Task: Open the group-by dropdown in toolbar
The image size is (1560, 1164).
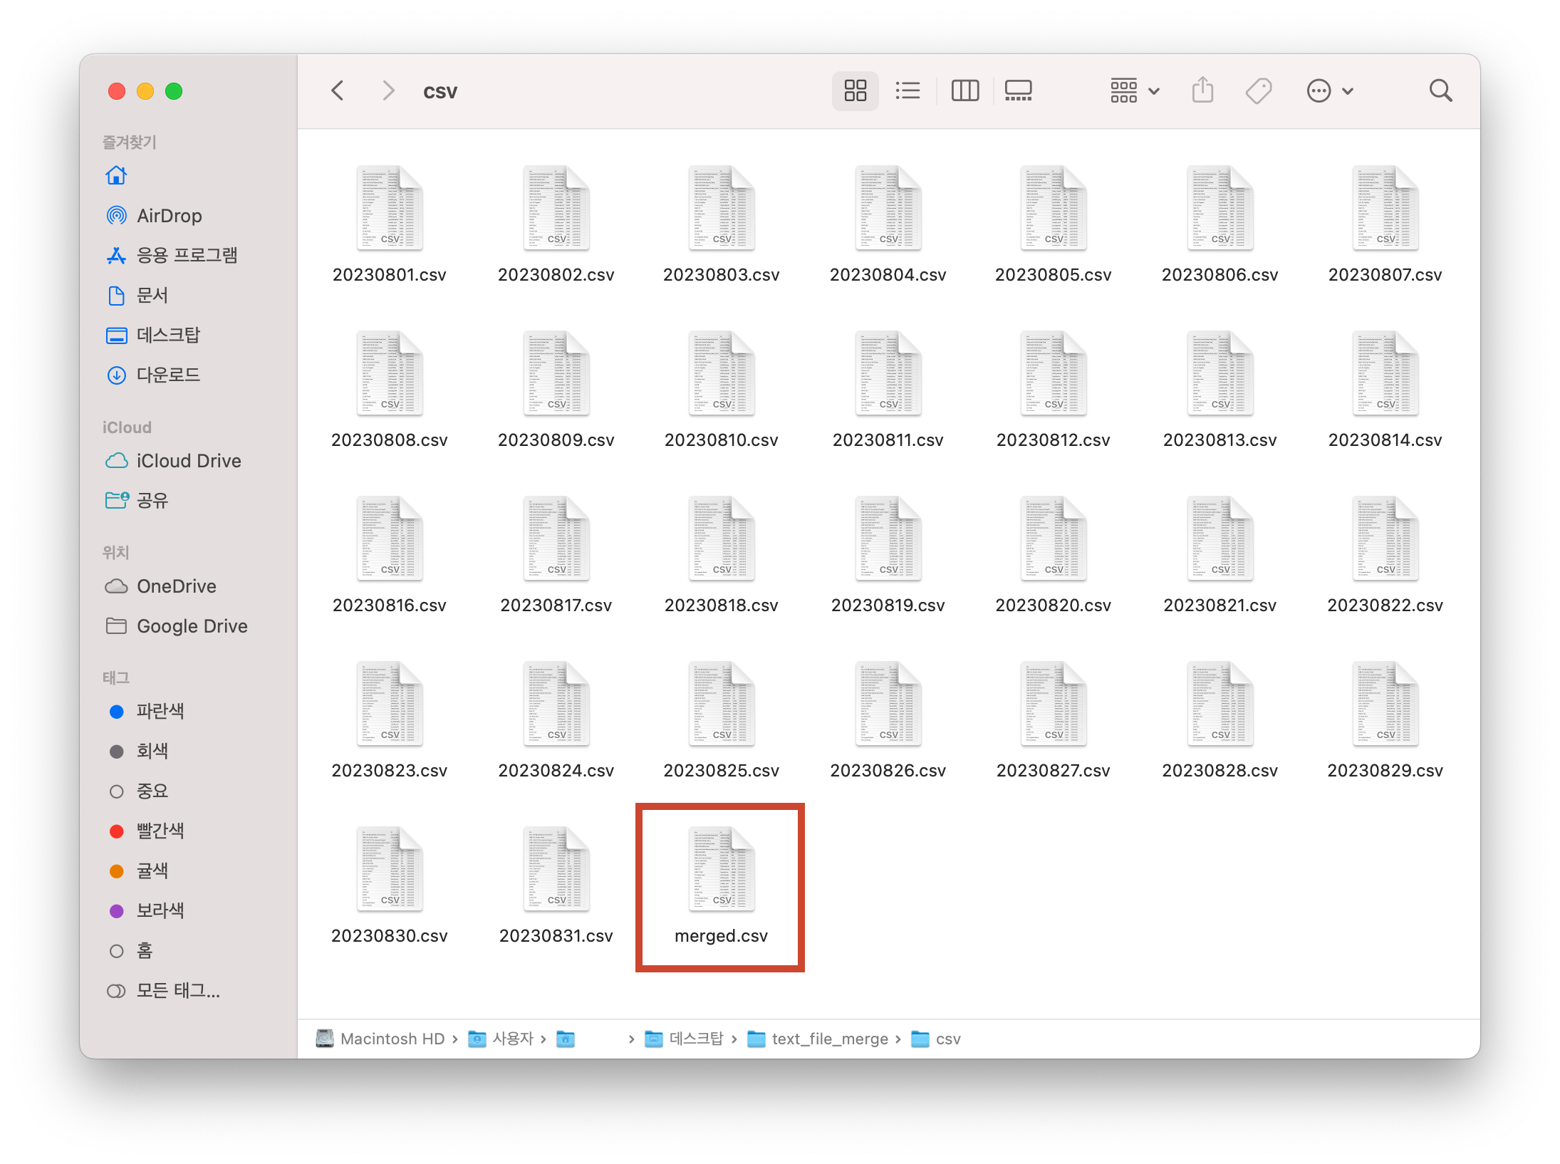Action: [1135, 90]
